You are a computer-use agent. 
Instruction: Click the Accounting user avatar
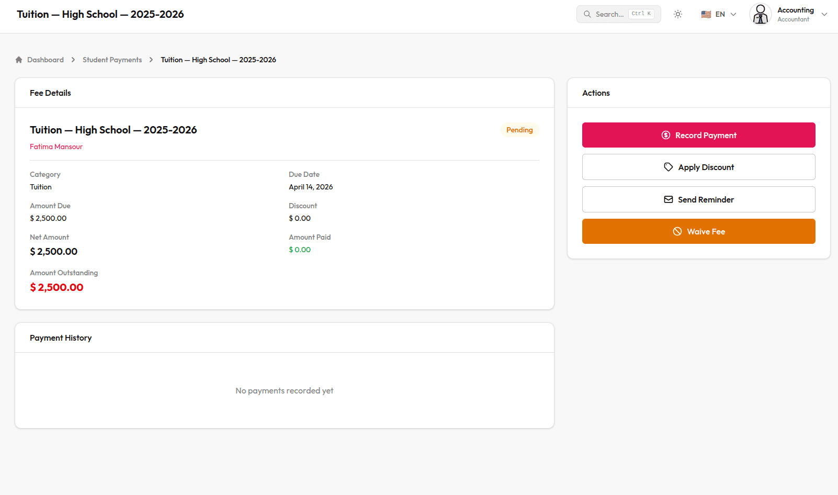pos(761,14)
